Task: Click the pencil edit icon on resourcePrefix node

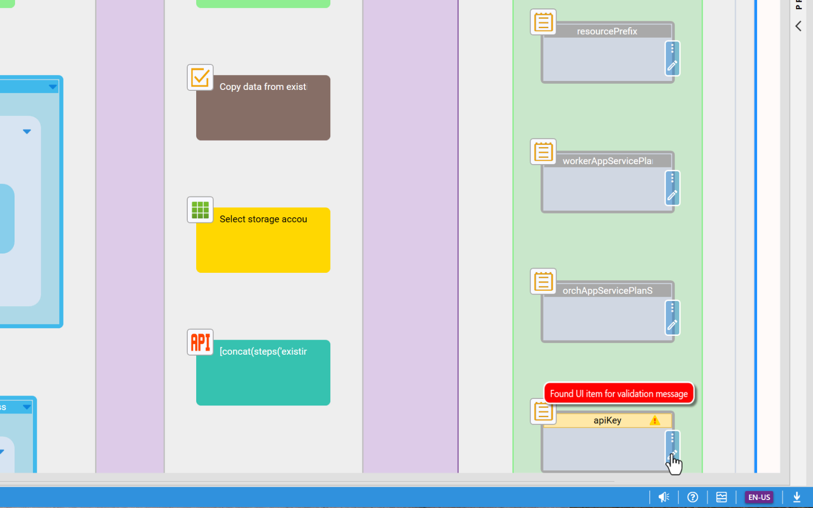Action: tap(672, 66)
